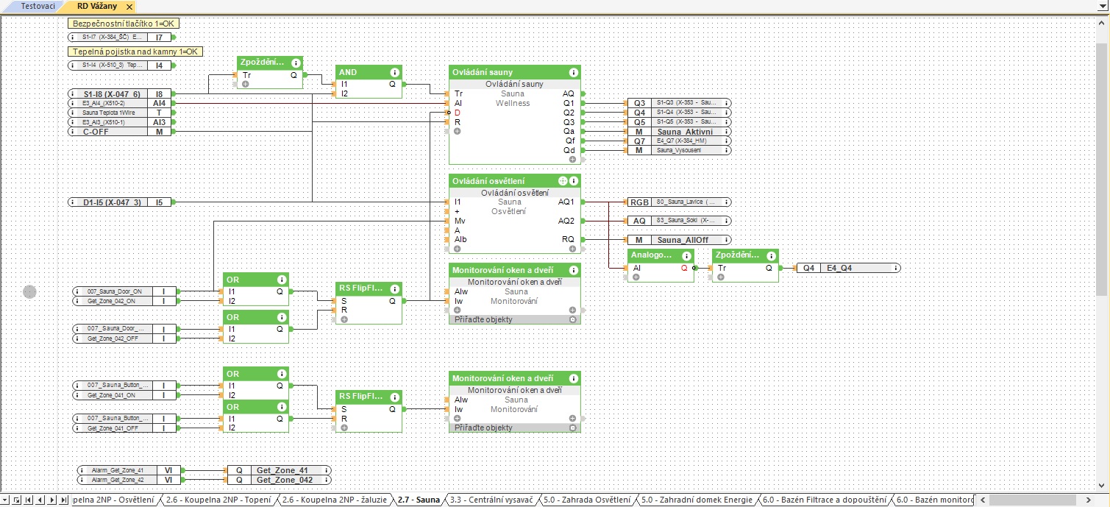
Task: Click plus under Tr on Zpoždění block near AND
Action: 245,84
